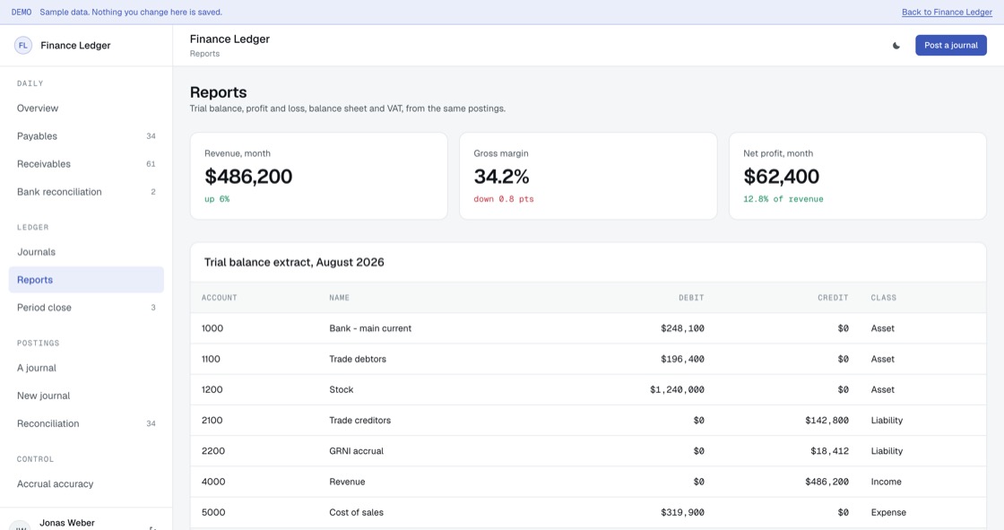Click the Trade debtors account name
The height and width of the screenshot is (530, 1004).
coord(358,359)
